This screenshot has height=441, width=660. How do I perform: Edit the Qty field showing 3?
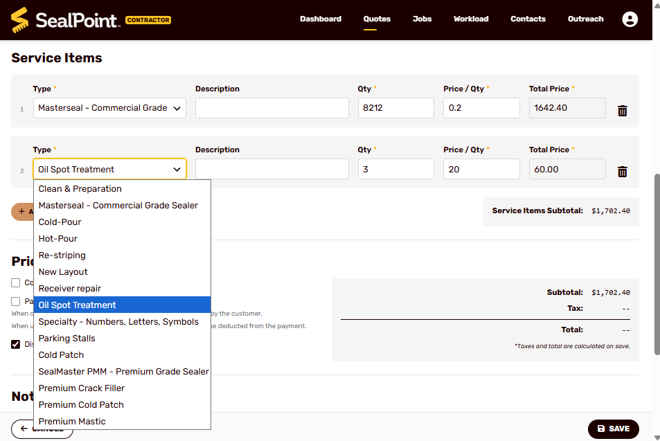(x=395, y=169)
